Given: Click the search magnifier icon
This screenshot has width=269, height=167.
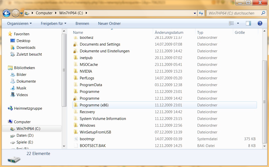Looking at the screenshot, I should [x=263, y=13].
